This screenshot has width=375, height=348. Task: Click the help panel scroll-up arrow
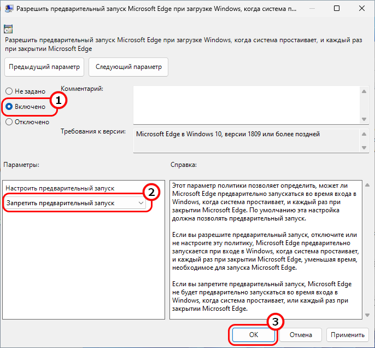367,185
